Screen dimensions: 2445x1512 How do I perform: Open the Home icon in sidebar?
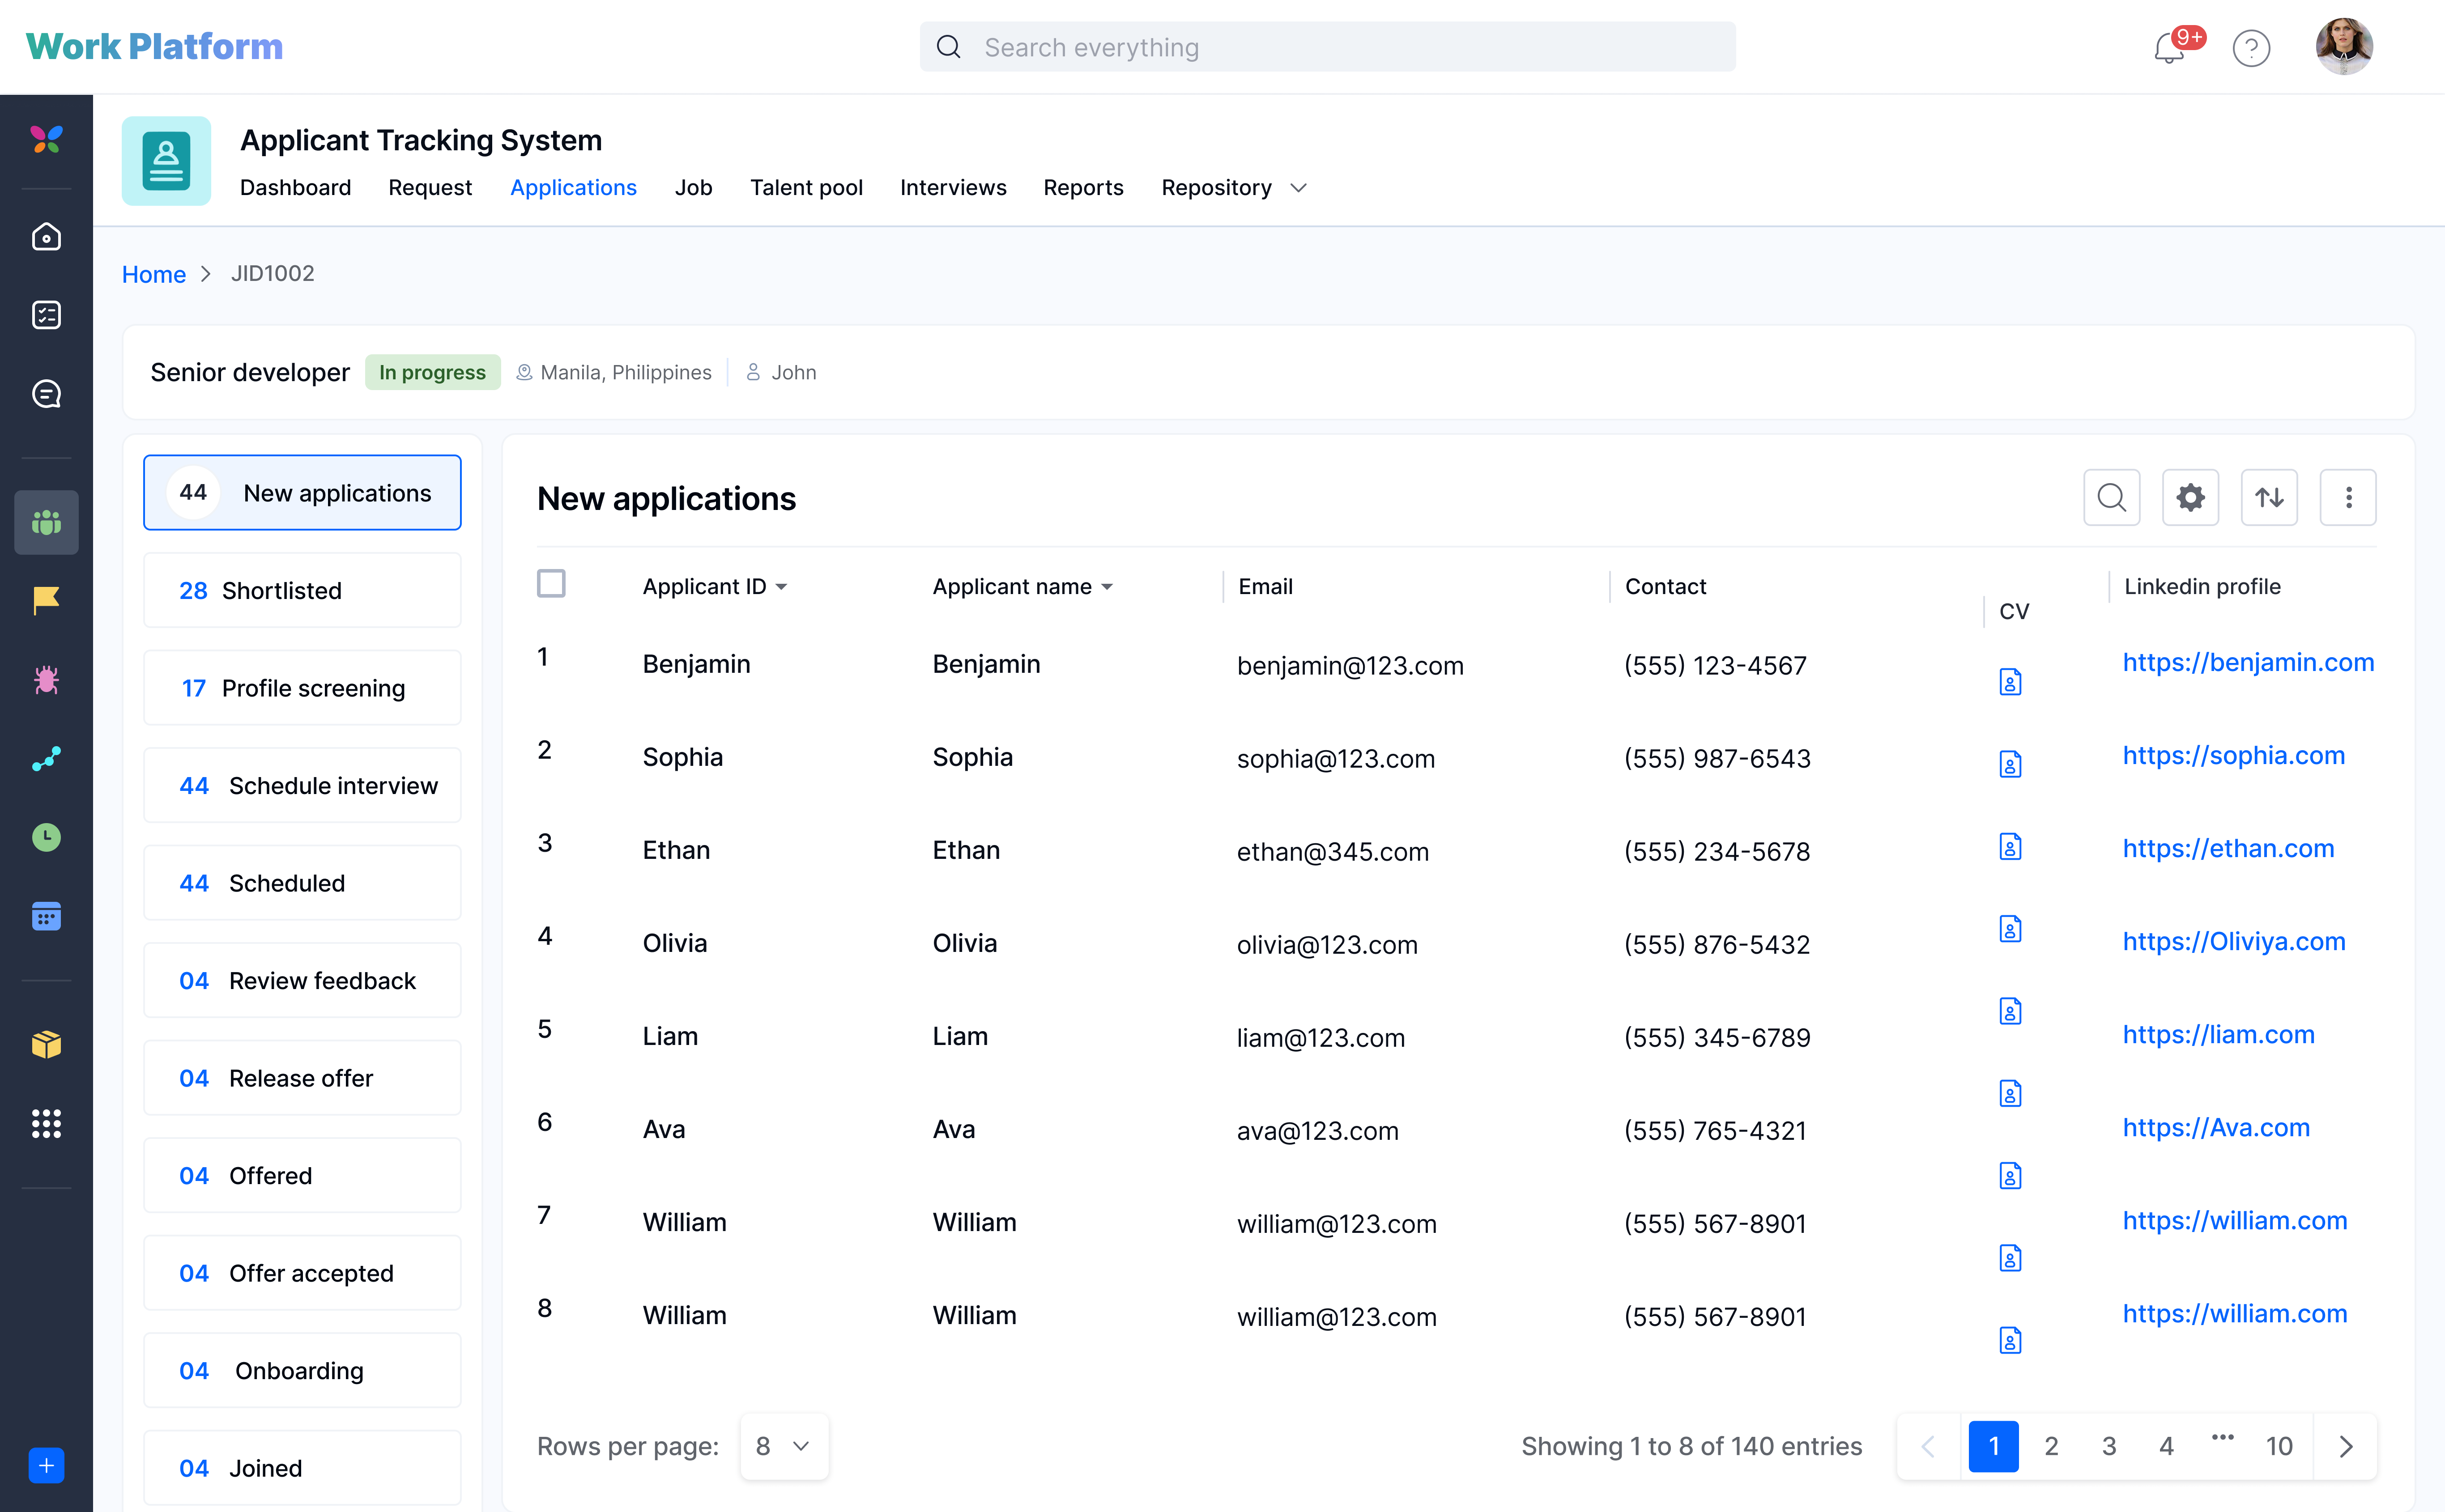46,237
